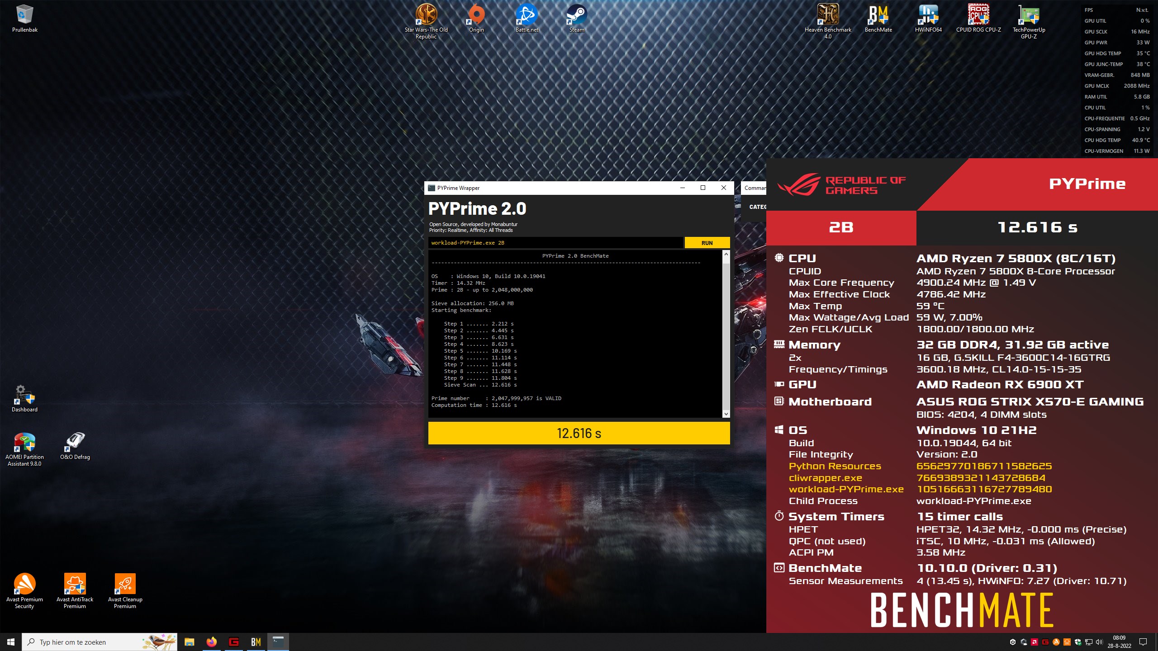1158x651 pixels.
Task: Click the Avast AntiTrack tray icon
Action: pyautogui.click(x=1067, y=642)
